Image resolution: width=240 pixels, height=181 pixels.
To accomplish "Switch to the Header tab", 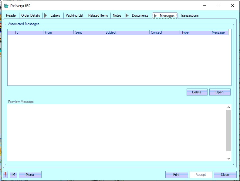I will (x=12, y=15).
